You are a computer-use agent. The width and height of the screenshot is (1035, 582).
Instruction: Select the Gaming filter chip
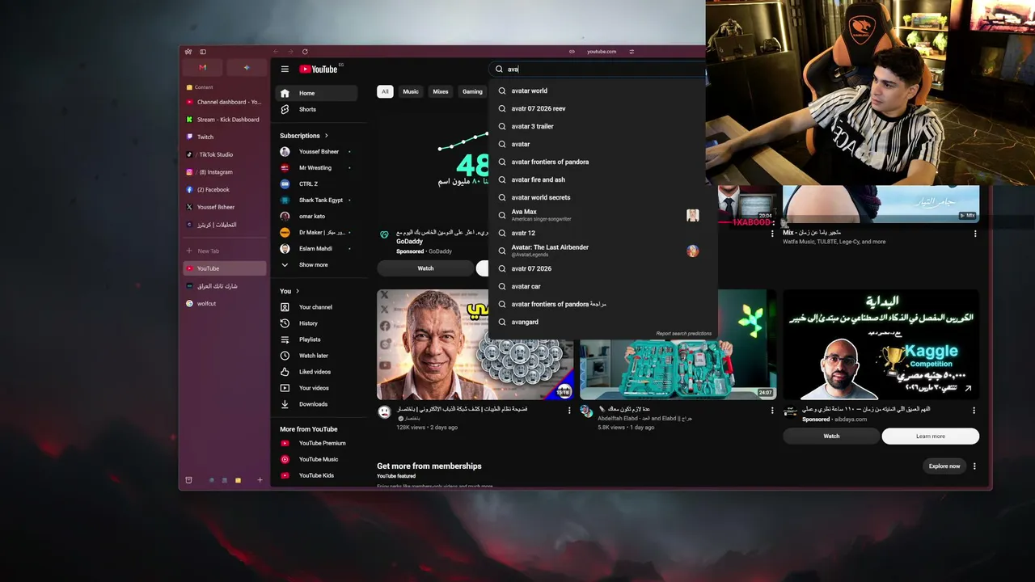[472, 92]
